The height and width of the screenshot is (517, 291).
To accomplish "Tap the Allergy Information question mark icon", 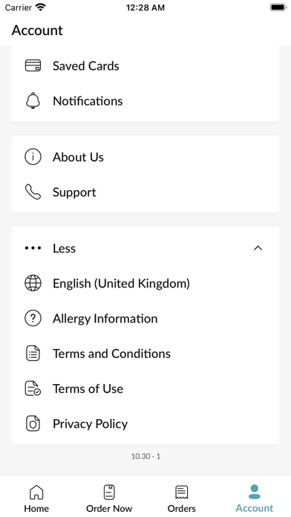I will pyautogui.click(x=33, y=319).
